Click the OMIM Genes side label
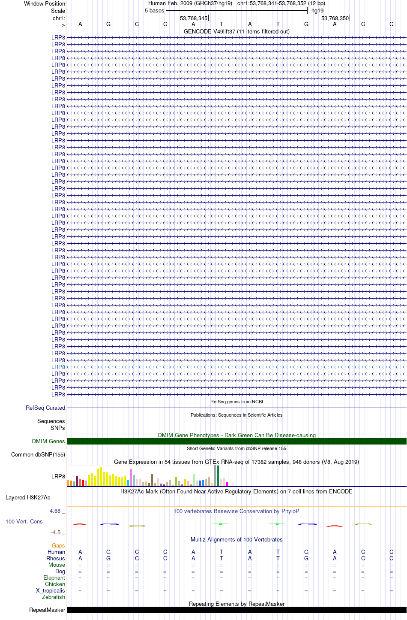 tap(48, 442)
